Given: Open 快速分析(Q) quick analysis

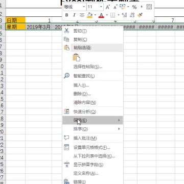Looking at the screenshot, I should point(93,112).
